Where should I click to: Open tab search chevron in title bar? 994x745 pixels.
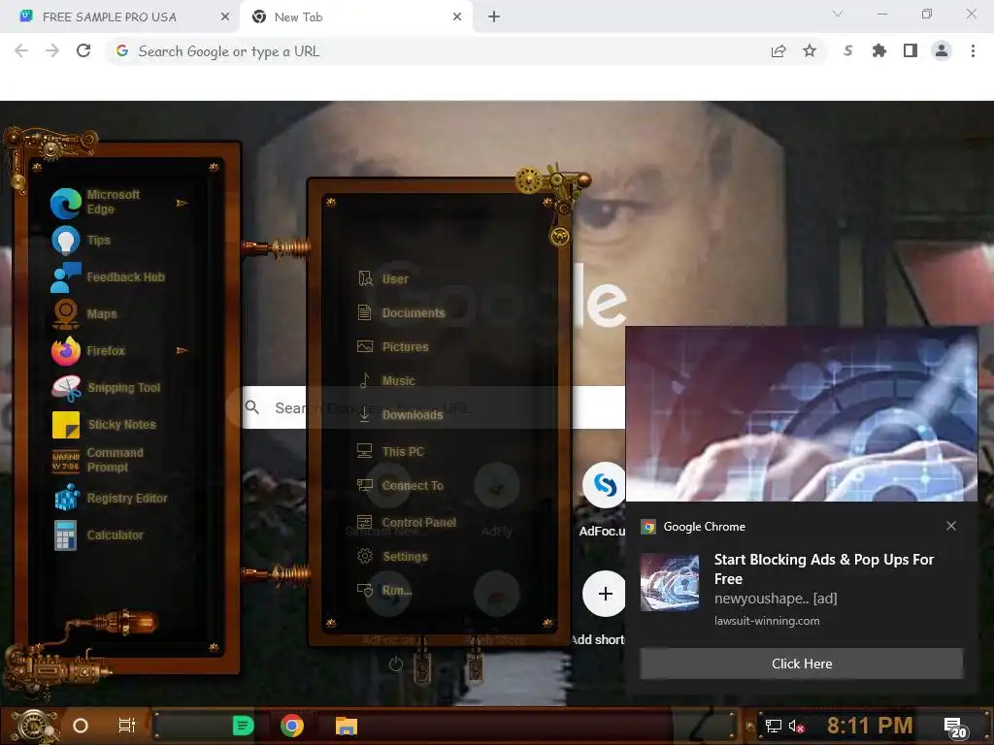(x=837, y=14)
